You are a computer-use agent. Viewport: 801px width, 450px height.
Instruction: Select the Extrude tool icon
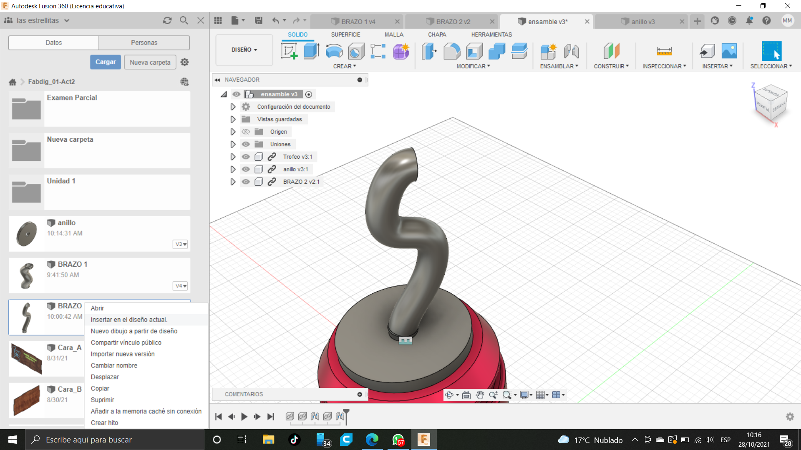click(311, 51)
